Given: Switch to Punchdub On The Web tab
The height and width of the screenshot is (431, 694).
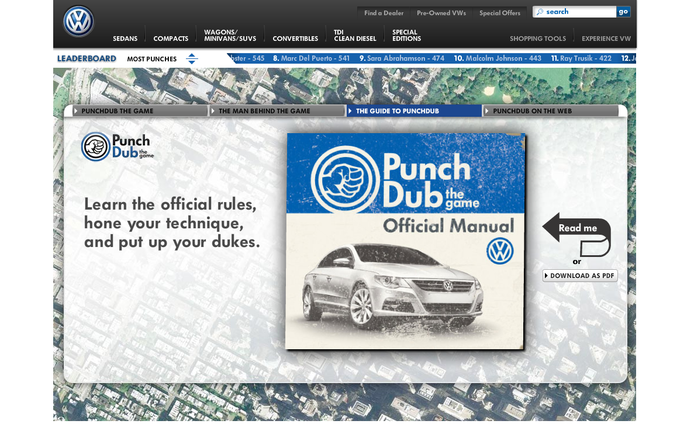Looking at the screenshot, I should pos(551,111).
